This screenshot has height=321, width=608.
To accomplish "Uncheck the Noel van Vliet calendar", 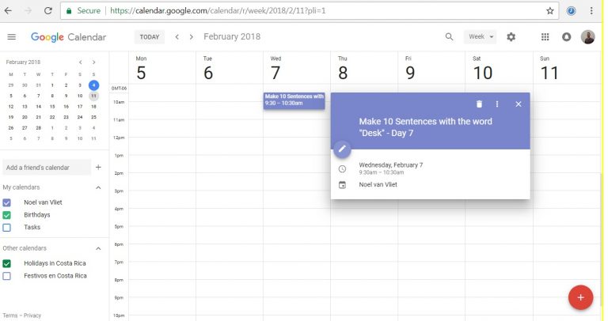I will coord(7,202).
